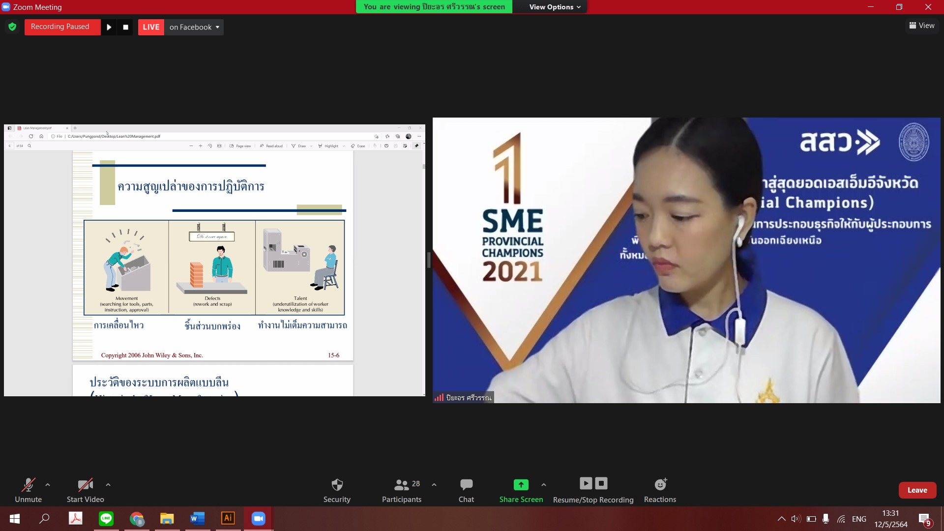Open Adobe Illustrator from taskbar
Screen dimensions: 944x531
click(228, 518)
